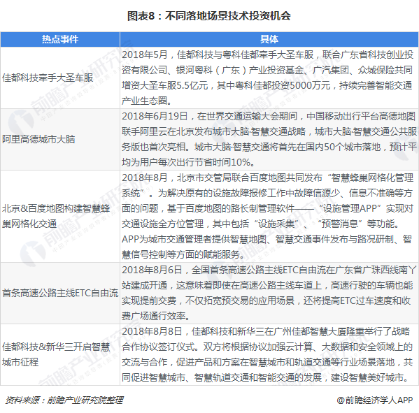Click the 热点事件 column header

coord(60,40)
